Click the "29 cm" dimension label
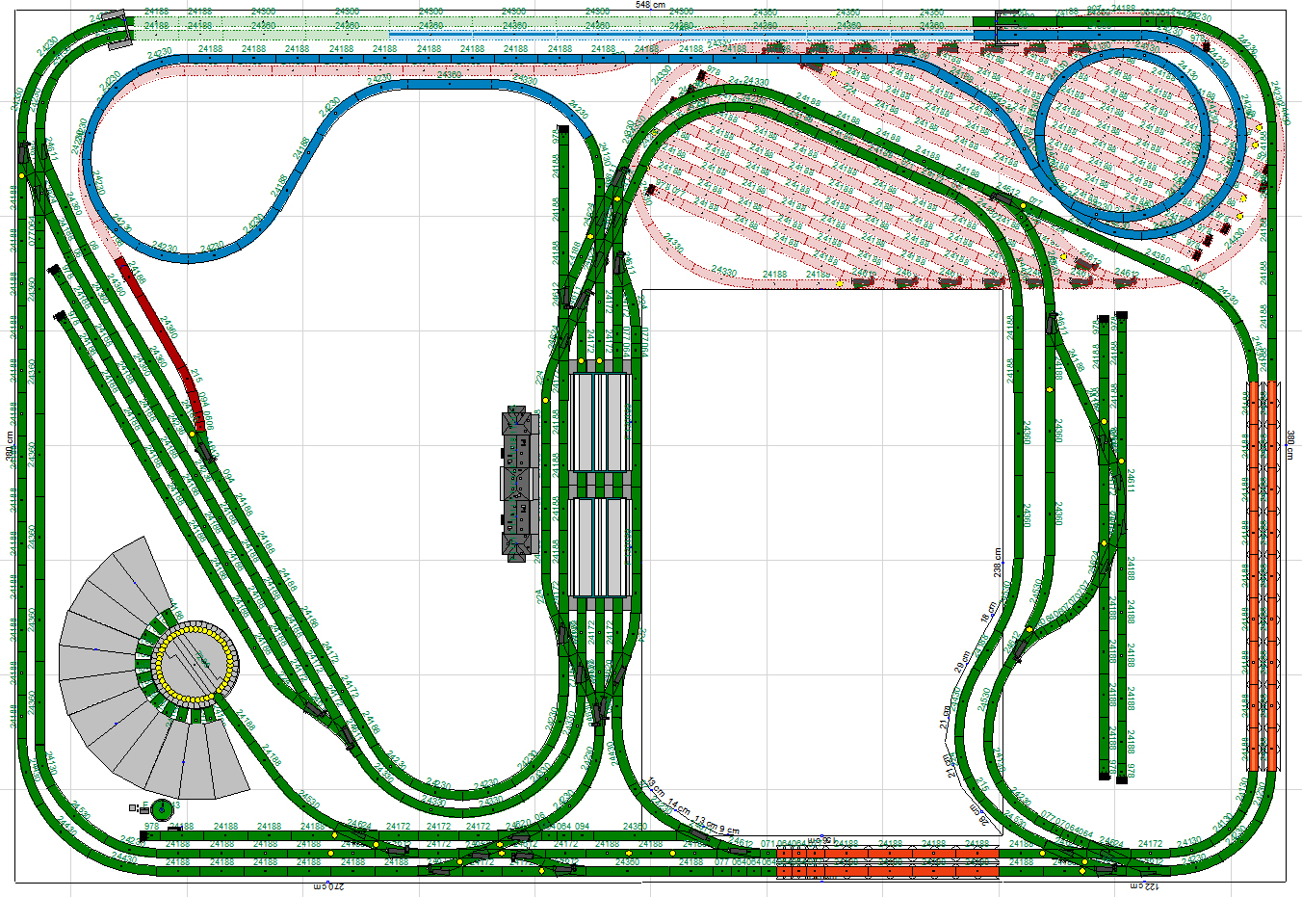The height and width of the screenshot is (897, 1302). [x=962, y=662]
